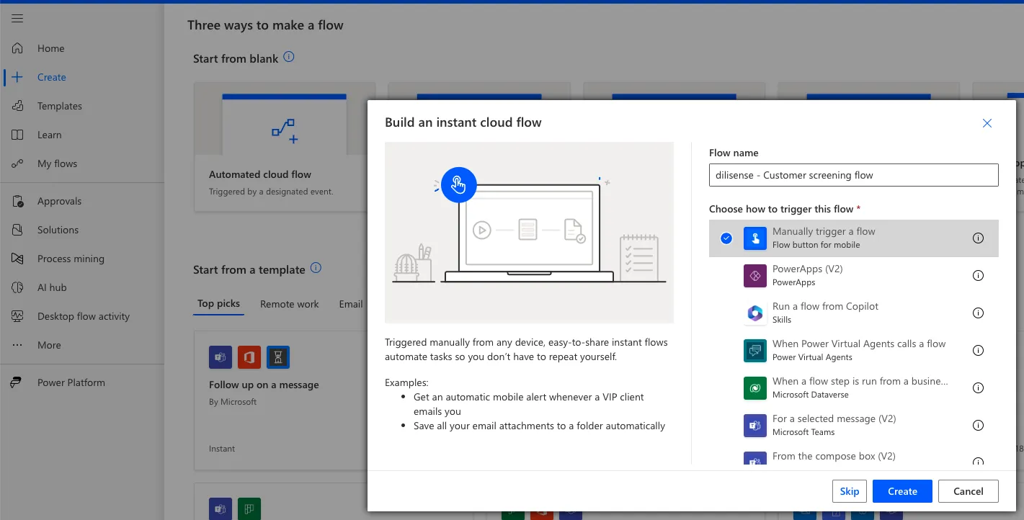Select the Manually trigger a flow option
Image resolution: width=1024 pixels, height=520 pixels.
tap(854, 238)
